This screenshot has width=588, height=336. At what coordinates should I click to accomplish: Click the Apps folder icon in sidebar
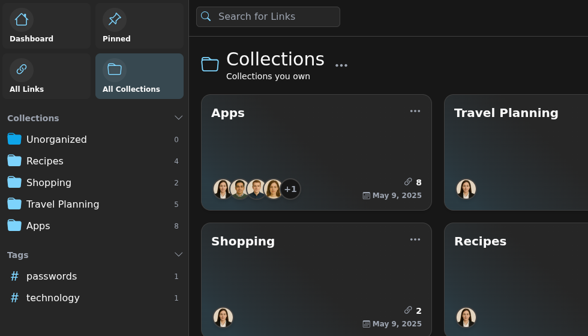pos(14,226)
